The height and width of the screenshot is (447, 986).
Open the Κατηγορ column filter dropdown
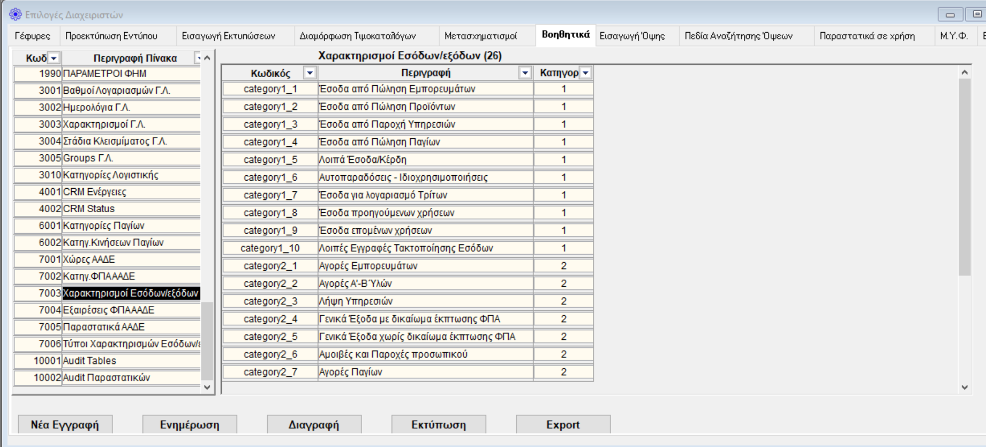coord(585,73)
